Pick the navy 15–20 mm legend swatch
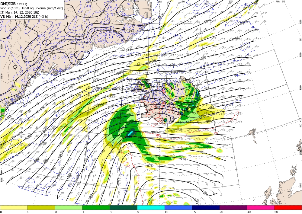Image resolution: width=302 pixels, height=214 pixels. [x=206, y=207]
